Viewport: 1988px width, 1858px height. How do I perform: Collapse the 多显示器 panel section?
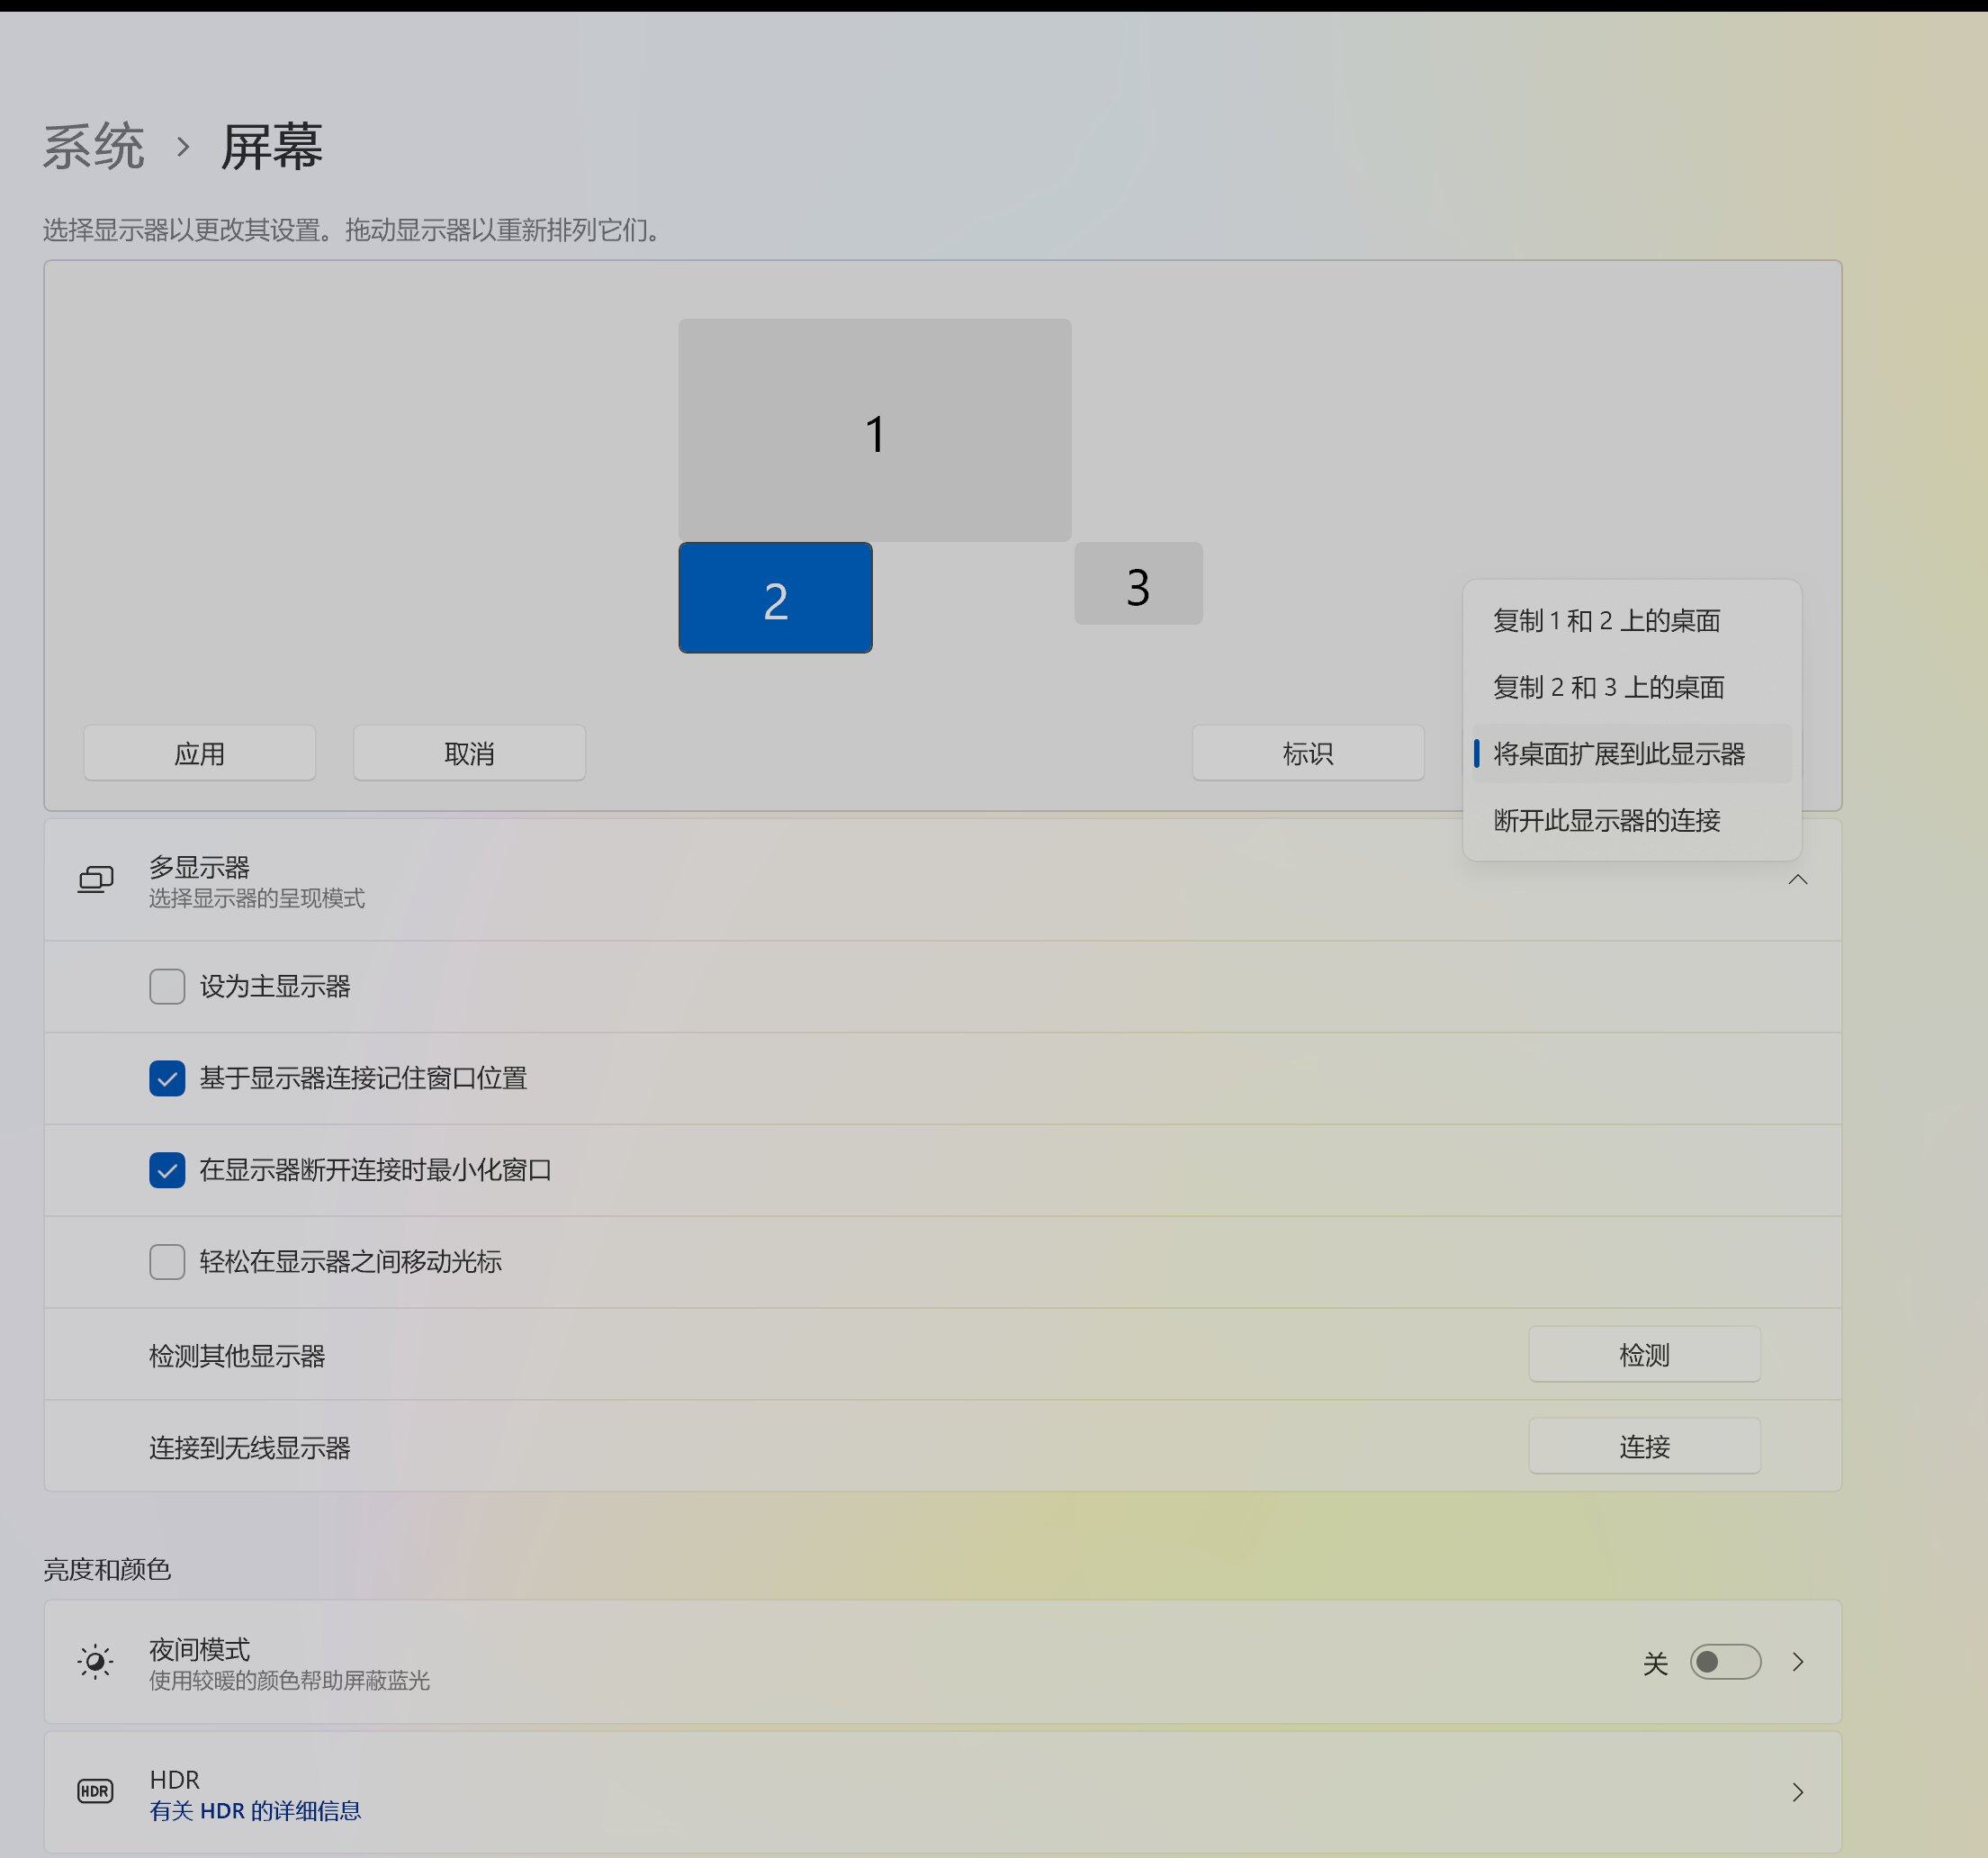pos(1796,882)
